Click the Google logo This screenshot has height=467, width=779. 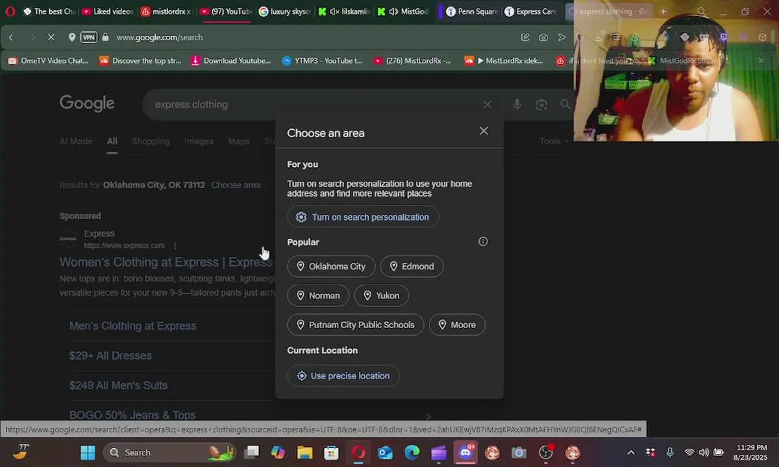(87, 104)
